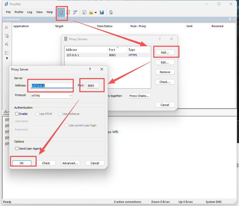Open the View menu
Viewport: 239px width, 206px height.
pos(39,12)
